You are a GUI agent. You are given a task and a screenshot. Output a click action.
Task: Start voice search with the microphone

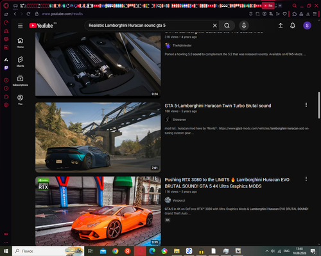pos(244,26)
